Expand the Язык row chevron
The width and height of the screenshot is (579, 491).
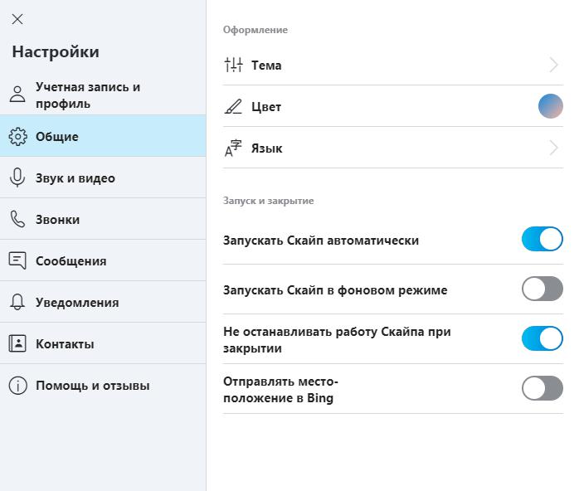[553, 148]
